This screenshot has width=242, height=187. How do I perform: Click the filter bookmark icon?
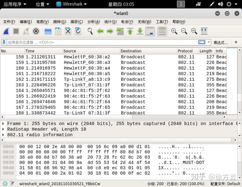(x=4, y=42)
